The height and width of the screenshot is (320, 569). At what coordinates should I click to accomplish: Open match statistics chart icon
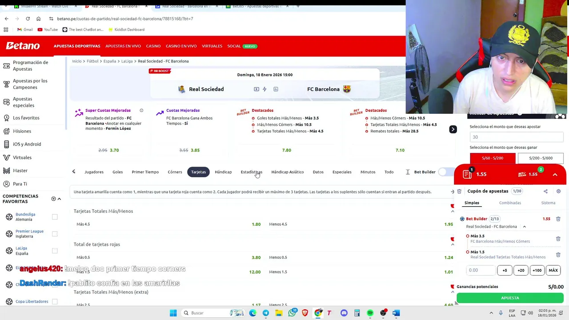click(x=276, y=89)
